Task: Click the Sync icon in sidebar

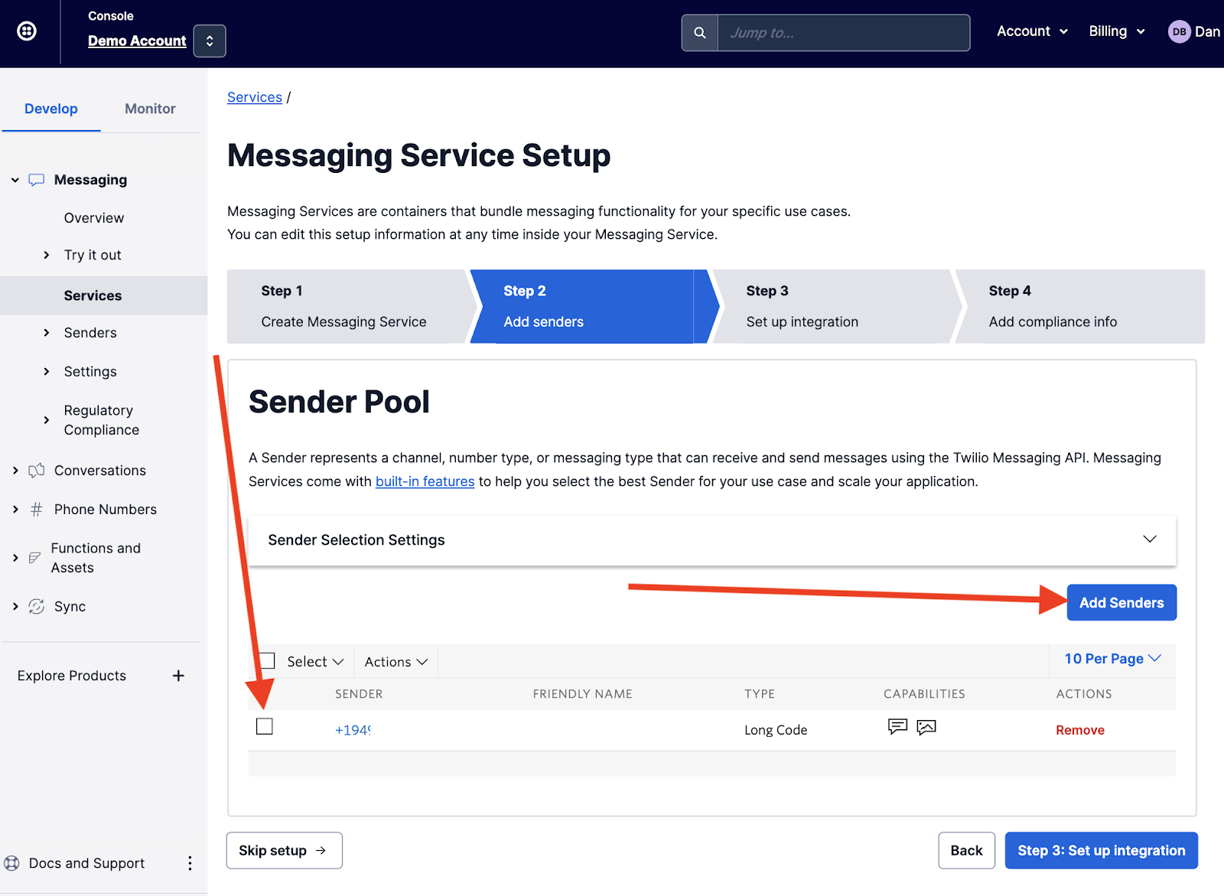Action: click(x=36, y=607)
